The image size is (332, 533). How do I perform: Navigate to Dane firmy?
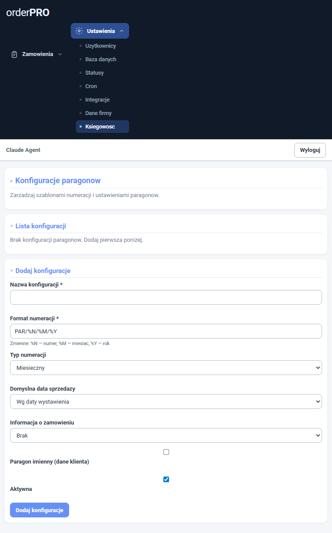[98, 113]
